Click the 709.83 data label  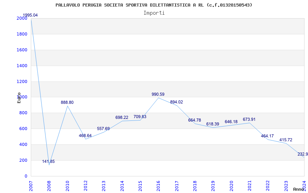(140, 117)
